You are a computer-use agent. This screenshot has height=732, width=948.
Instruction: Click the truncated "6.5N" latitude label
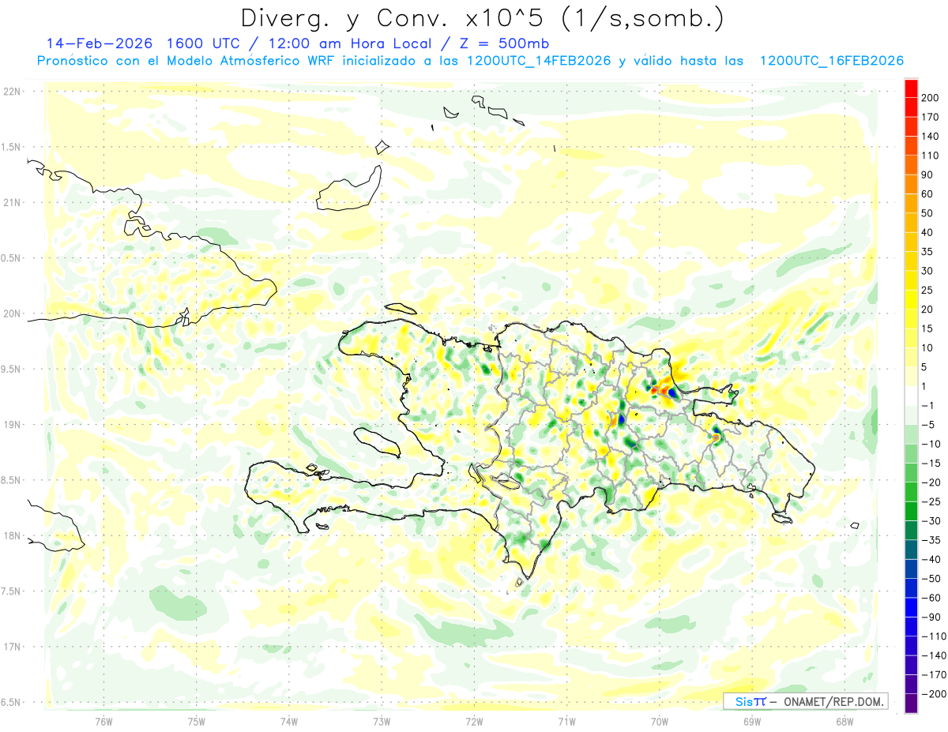pyautogui.click(x=12, y=702)
